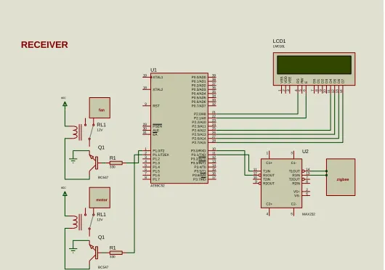Viewport: 385px width, 270px height.
Task: Click the C2- pin label on the MAX232
Action: [293, 204]
